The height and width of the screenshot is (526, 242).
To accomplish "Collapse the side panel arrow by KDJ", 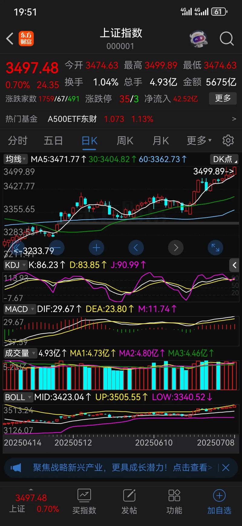I will (x=234, y=265).
